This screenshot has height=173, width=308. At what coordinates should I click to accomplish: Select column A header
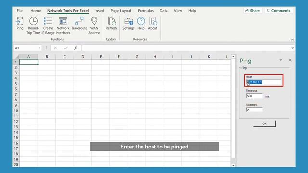29,57
